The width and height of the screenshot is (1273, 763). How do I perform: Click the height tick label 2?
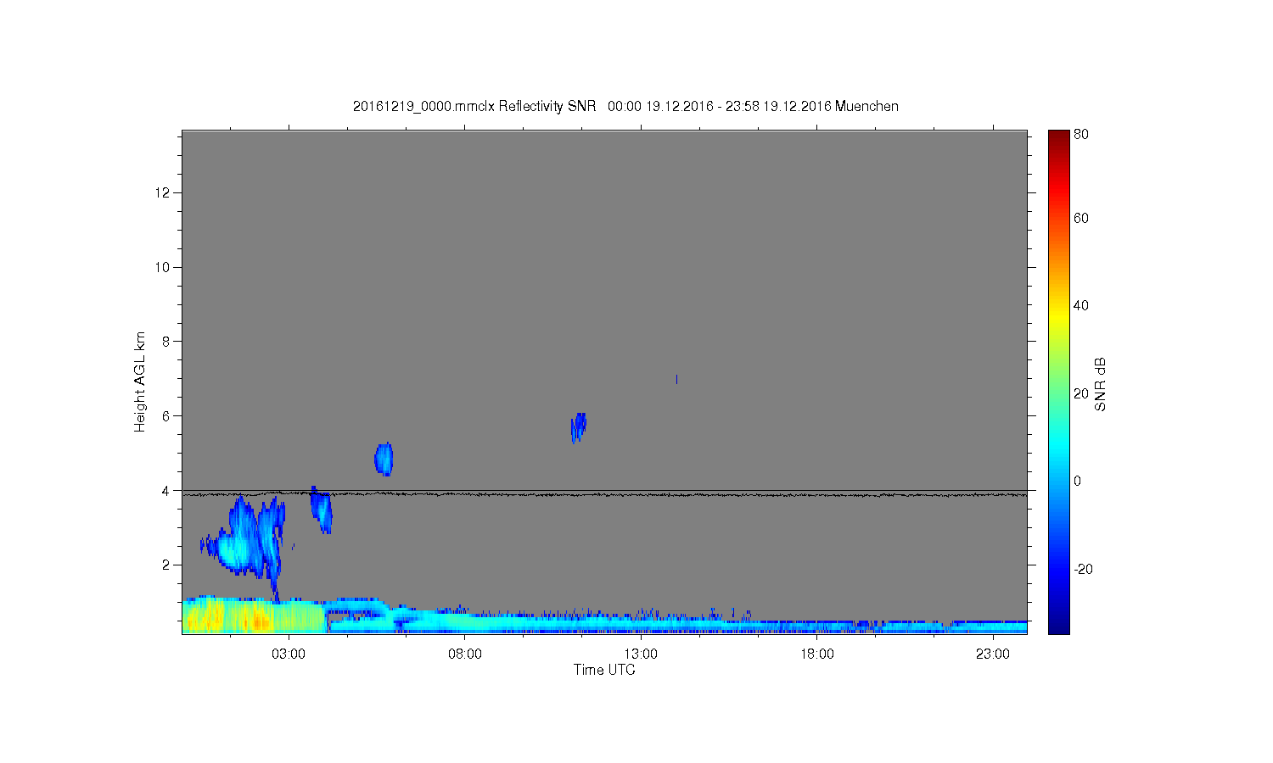click(x=167, y=565)
